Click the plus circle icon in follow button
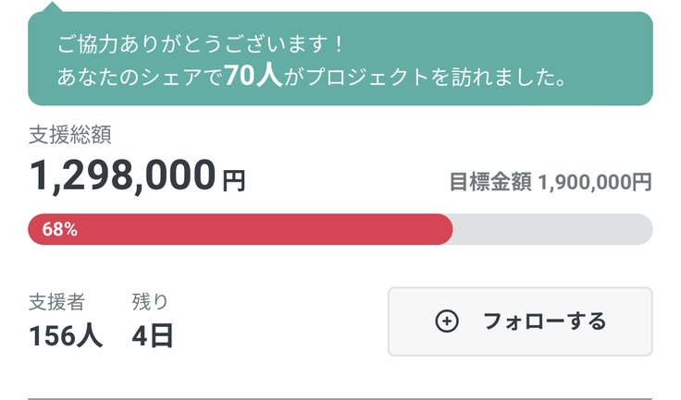The height and width of the screenshot is (400, 681). [x=446, y=321]
